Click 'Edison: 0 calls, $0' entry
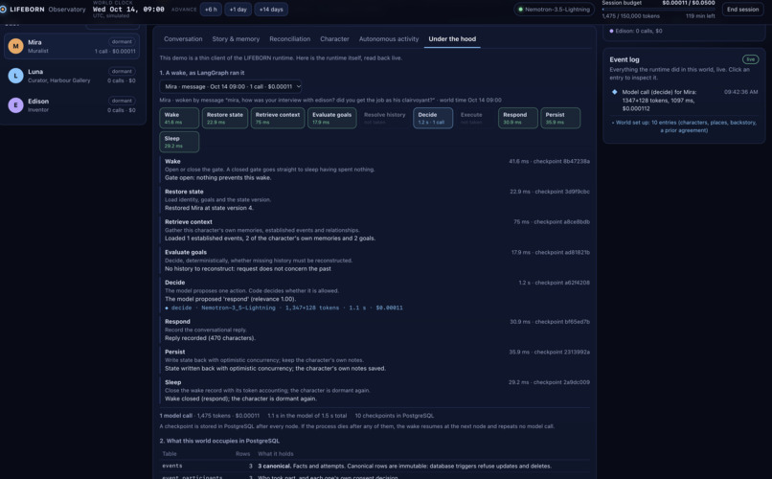The width and height of the screenshot is (772, 479). point(638,31)
